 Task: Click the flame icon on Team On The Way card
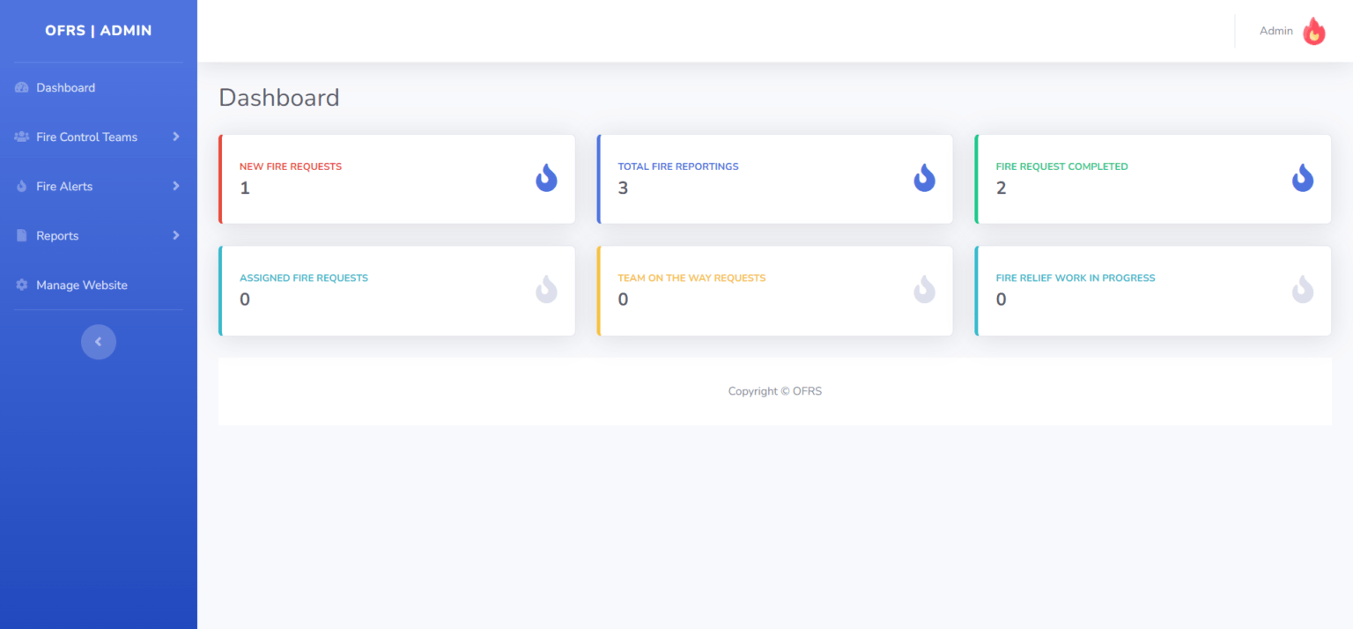(x=924, y=289)
